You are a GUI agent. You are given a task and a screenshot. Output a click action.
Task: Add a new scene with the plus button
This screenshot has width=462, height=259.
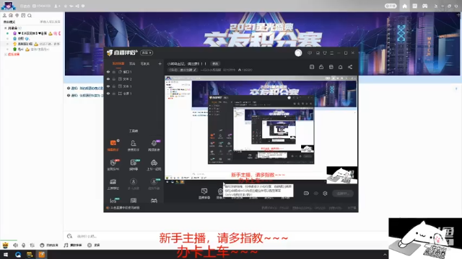160,64
